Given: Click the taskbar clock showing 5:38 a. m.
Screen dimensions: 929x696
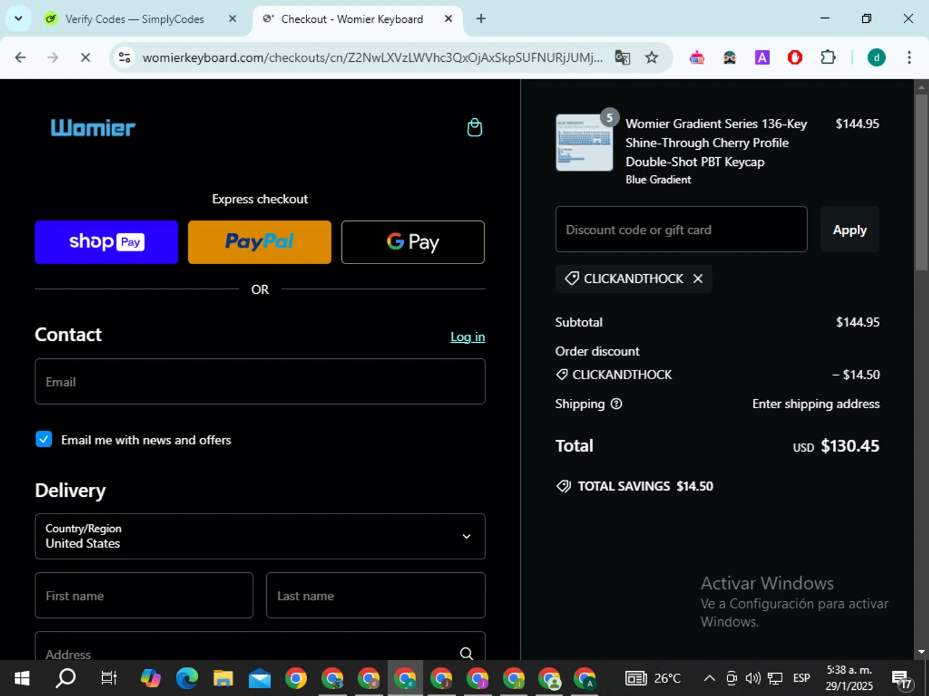Looking at the screenshot, I should click(849, 678).
